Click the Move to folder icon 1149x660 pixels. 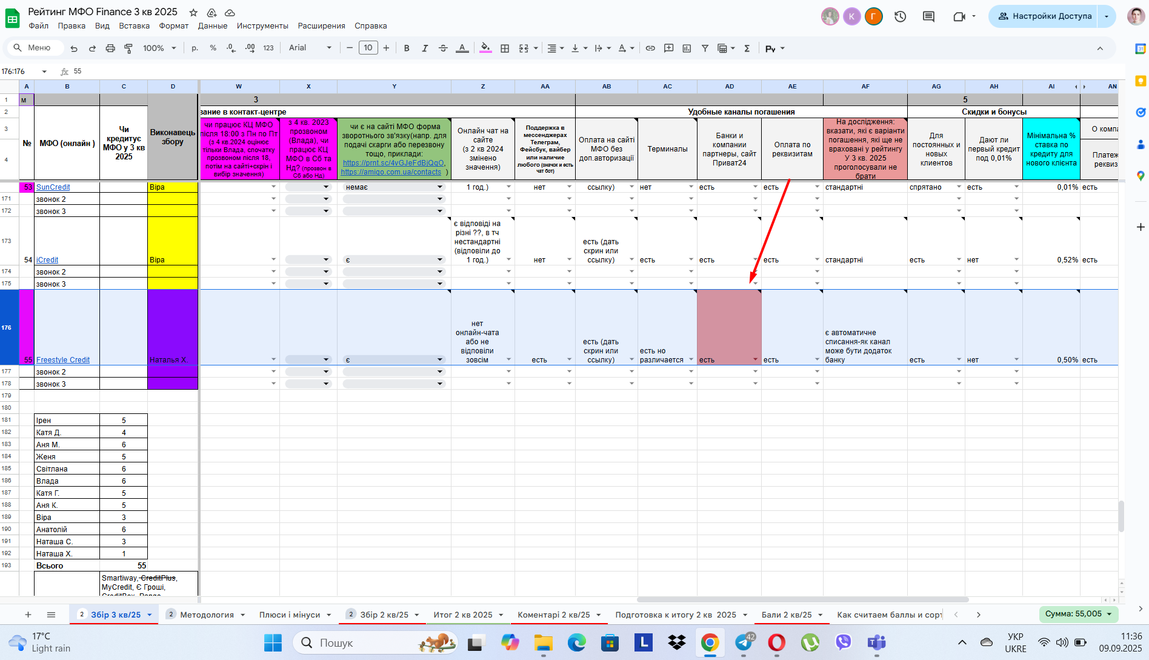[211, 13]
